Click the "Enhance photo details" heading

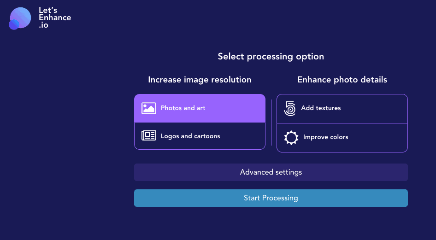click(342, 80)
